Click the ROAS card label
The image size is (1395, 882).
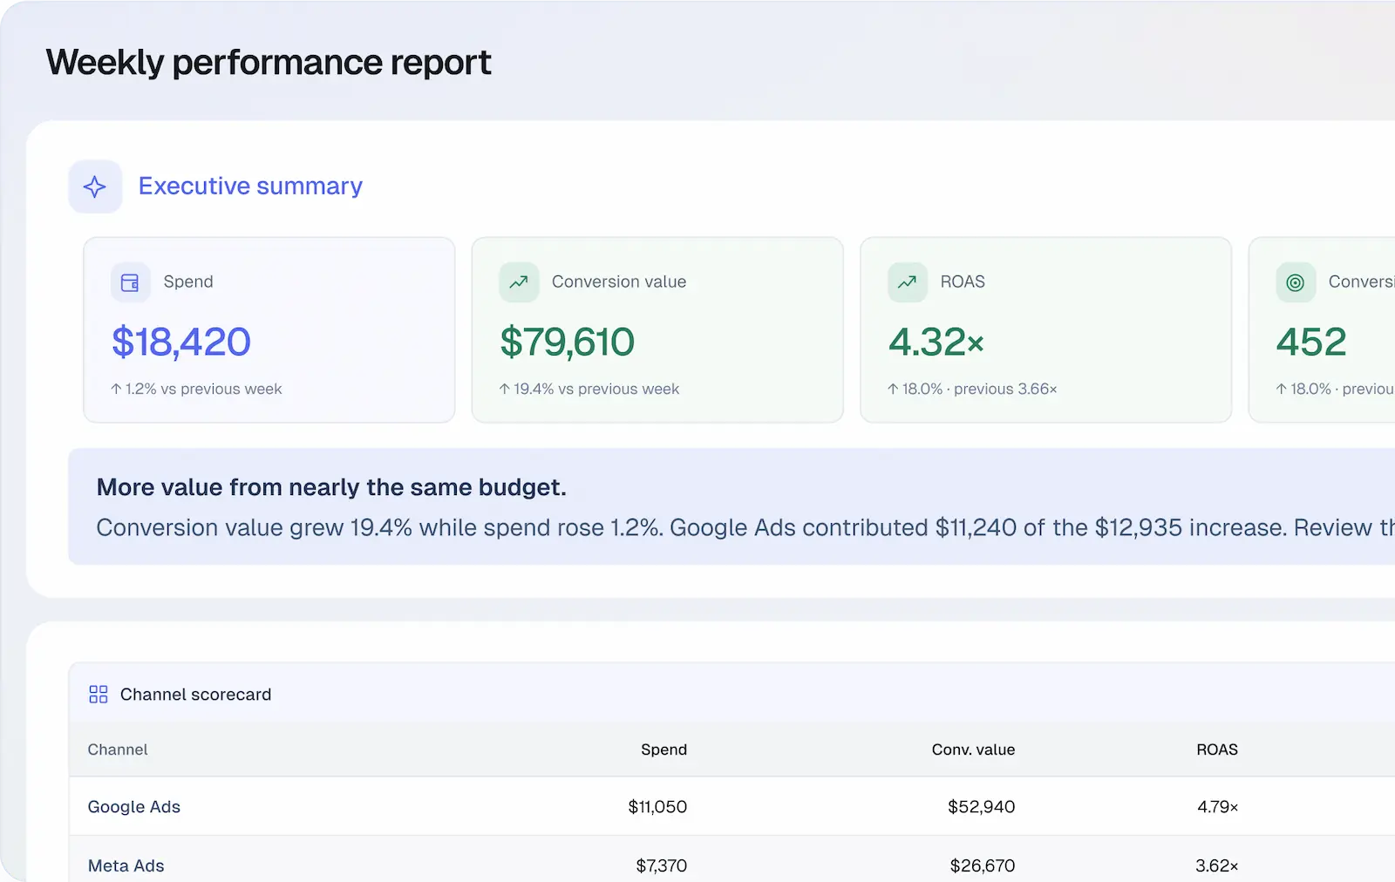pos(963,282)
